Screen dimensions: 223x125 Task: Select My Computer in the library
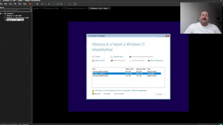click(9, 14)
